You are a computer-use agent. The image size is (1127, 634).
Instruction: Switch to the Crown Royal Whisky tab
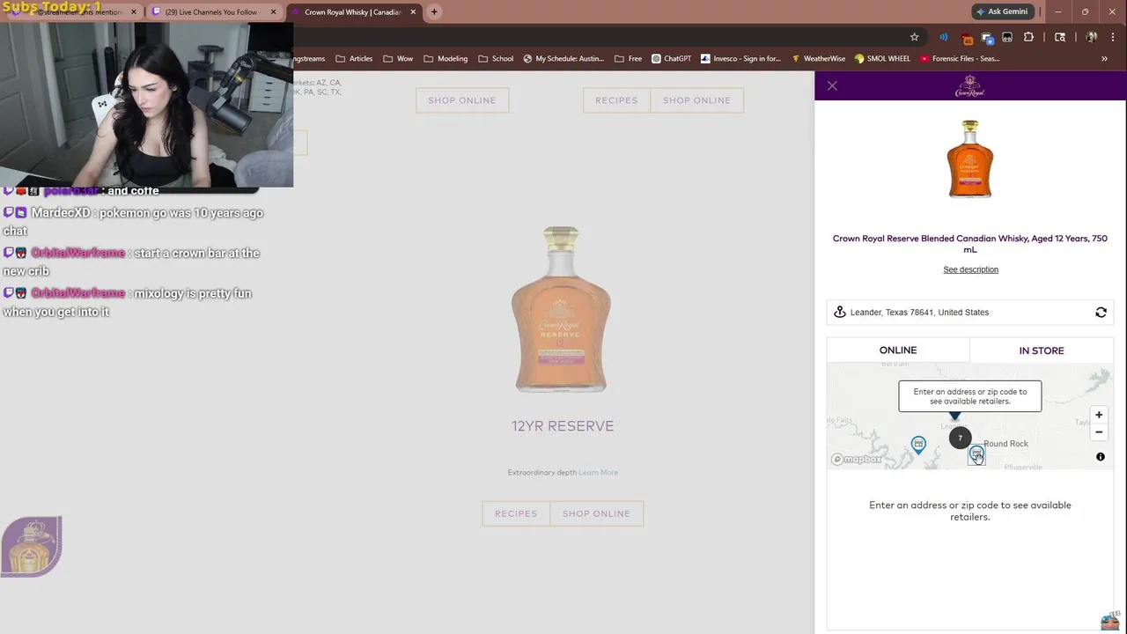(353, 12)
